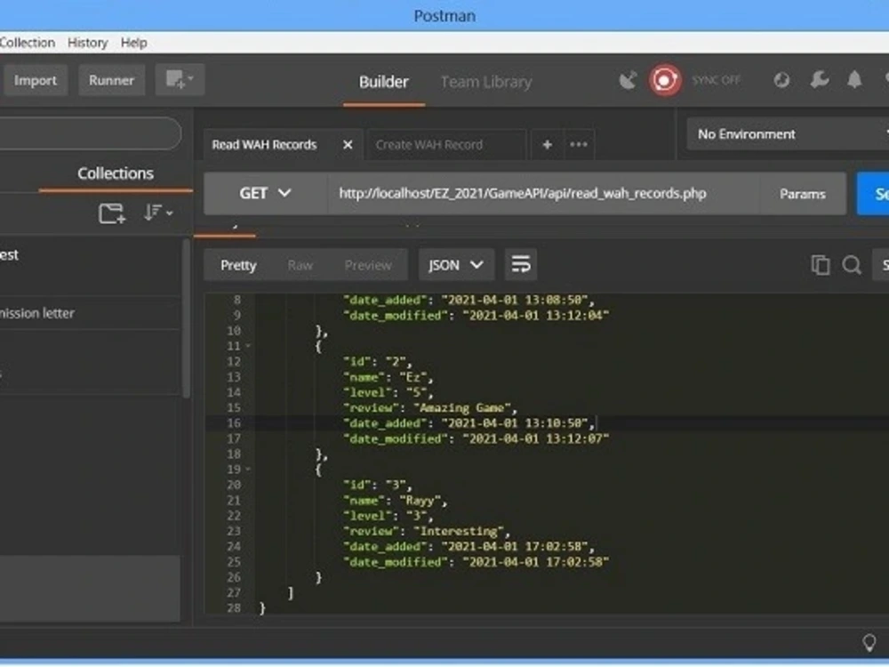Toggle line wrap icon in response
Image resolution: width=889 pixels, height=667 pixels.
point(520,264)
